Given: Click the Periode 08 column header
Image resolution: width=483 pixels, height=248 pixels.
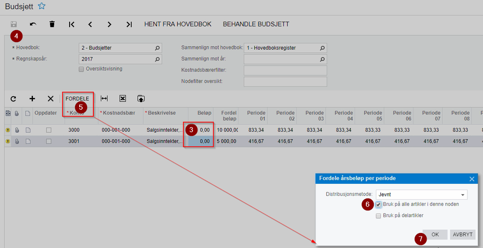Looking at the screenshot, I should pyautogui.click(x=457, y=116).
